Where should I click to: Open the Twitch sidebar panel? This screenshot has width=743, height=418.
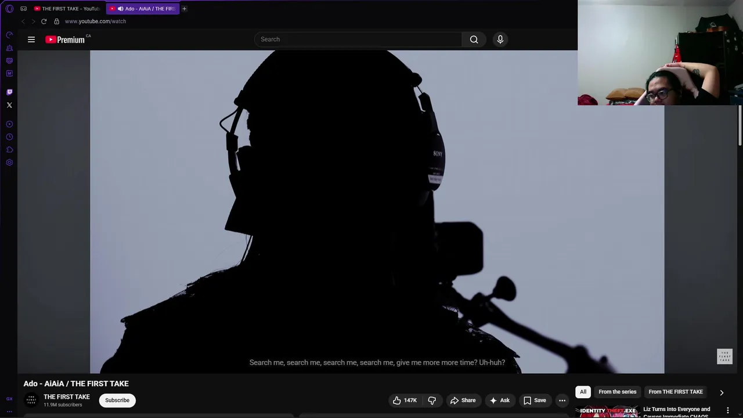pyautogui.click(x=9, y=92)
